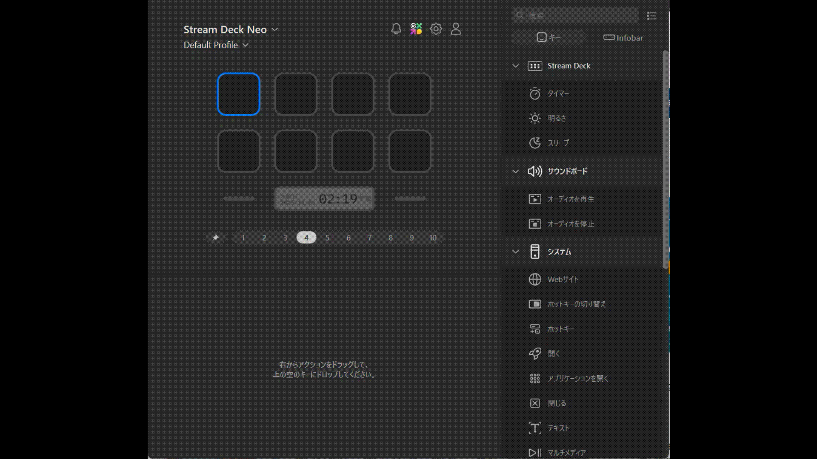Go to page 7
The width and height of the screenshot is (817, 459).
point(369,238)
